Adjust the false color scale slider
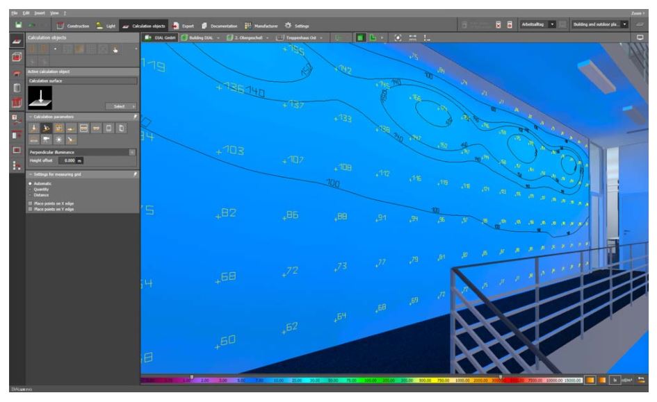Image resolution: width=657 pixels, height=402 pixels. point(191,377)
